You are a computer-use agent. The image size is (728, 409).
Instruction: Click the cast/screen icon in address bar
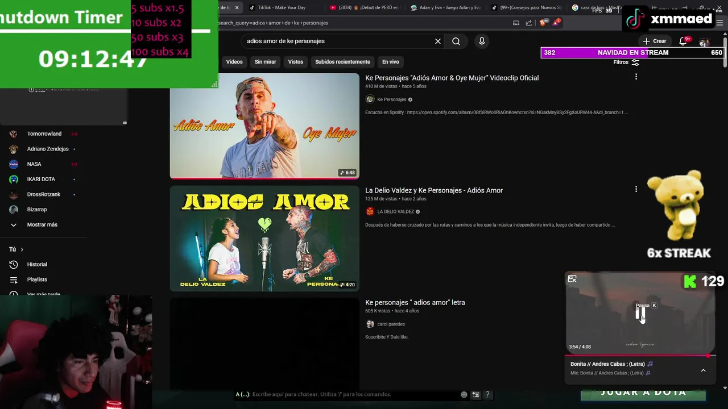click(516, 23)
